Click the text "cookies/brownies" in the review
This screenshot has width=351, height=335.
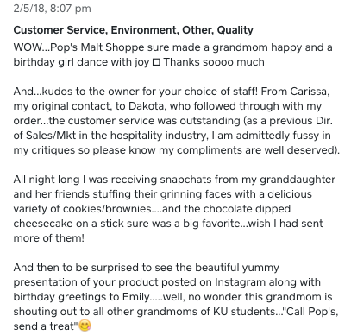[107, 209]
